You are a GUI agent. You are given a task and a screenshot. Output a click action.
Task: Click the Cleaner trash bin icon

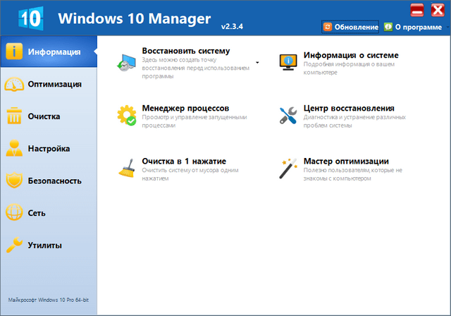click(15, 117)
